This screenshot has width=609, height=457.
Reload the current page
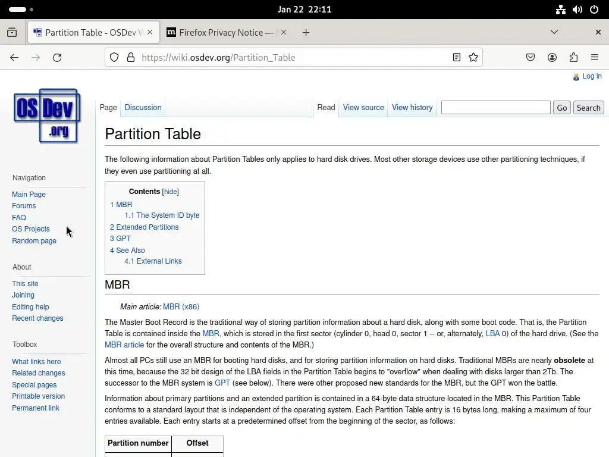pos(57,58)
